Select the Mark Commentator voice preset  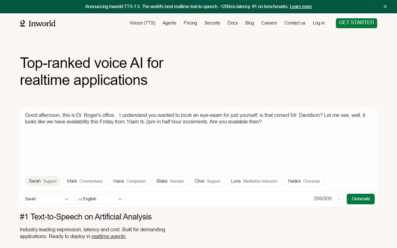pyautogui.click(x=85, y=181)
